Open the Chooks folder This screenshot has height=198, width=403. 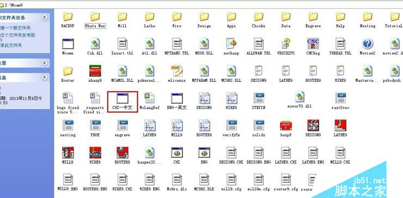[259, 17]
